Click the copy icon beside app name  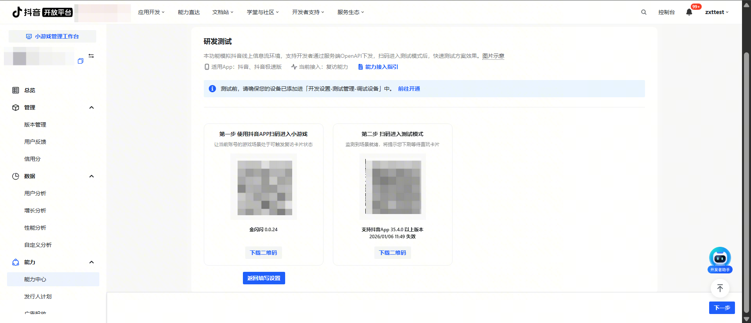81,61
